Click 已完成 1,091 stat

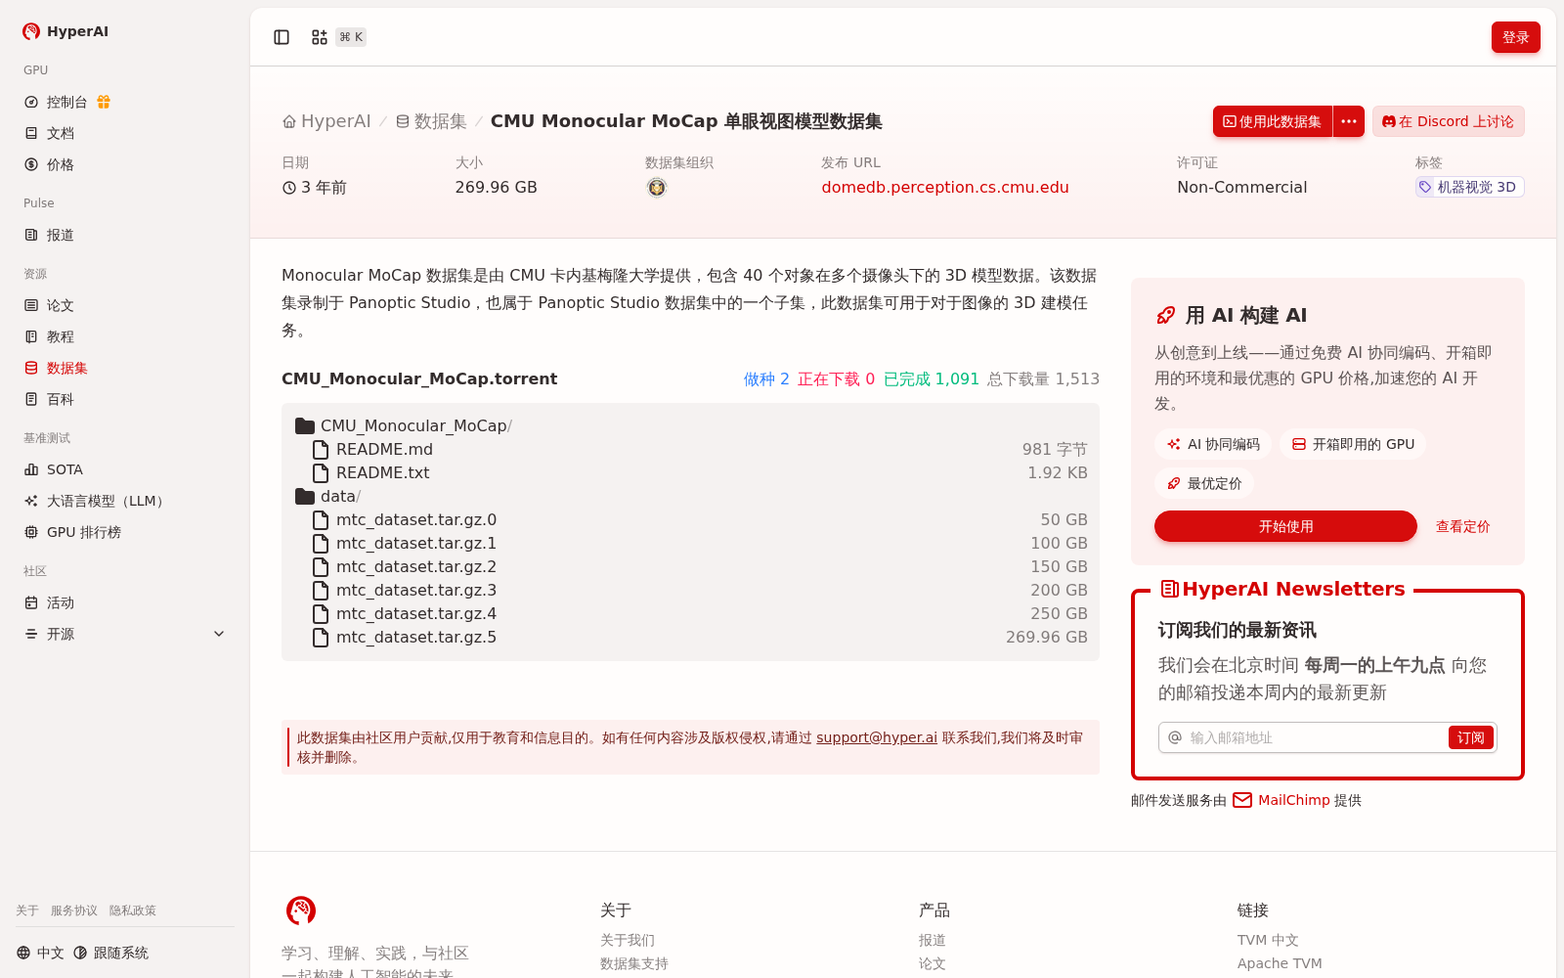pyautogui.click(x=932, y=379)
